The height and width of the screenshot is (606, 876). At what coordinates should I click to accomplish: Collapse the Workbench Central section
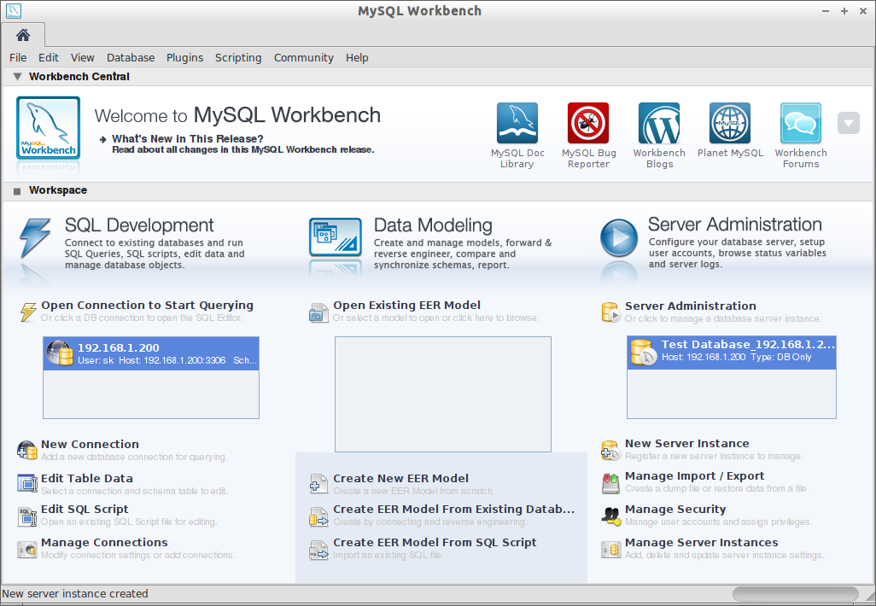tap(17, 77)
